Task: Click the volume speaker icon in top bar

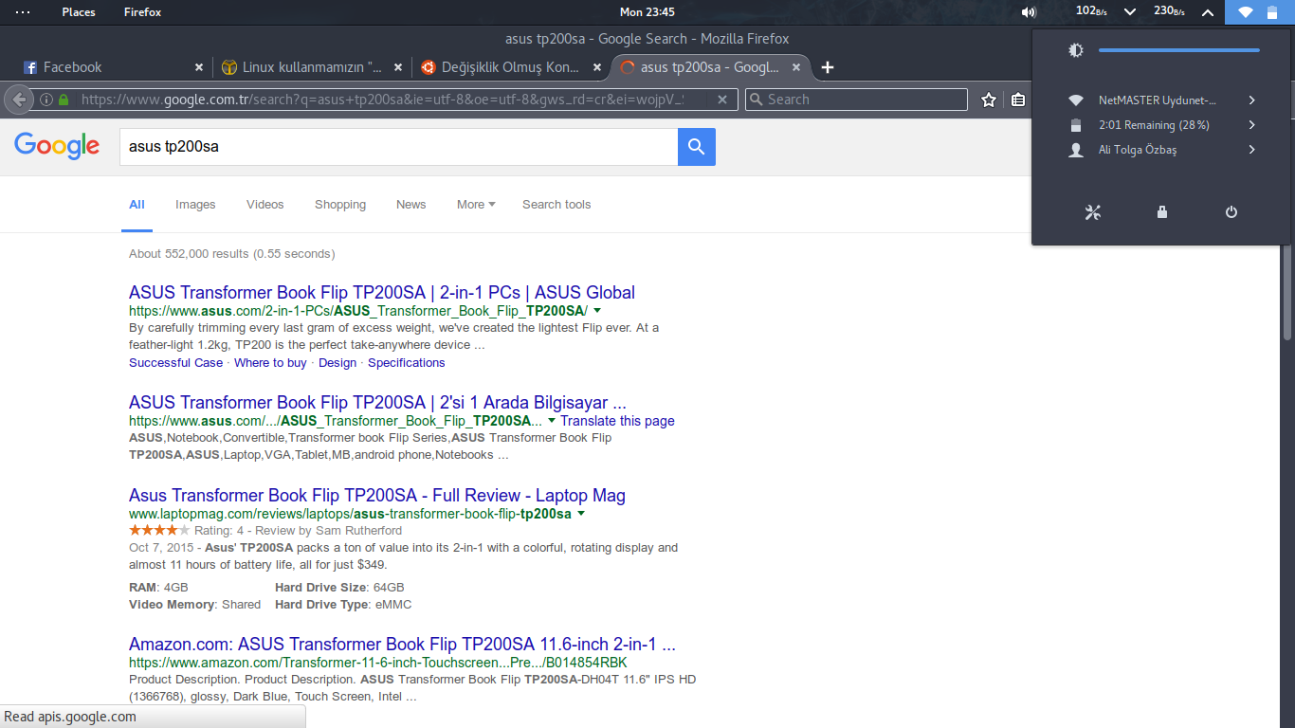Action: pos(1029,12)
